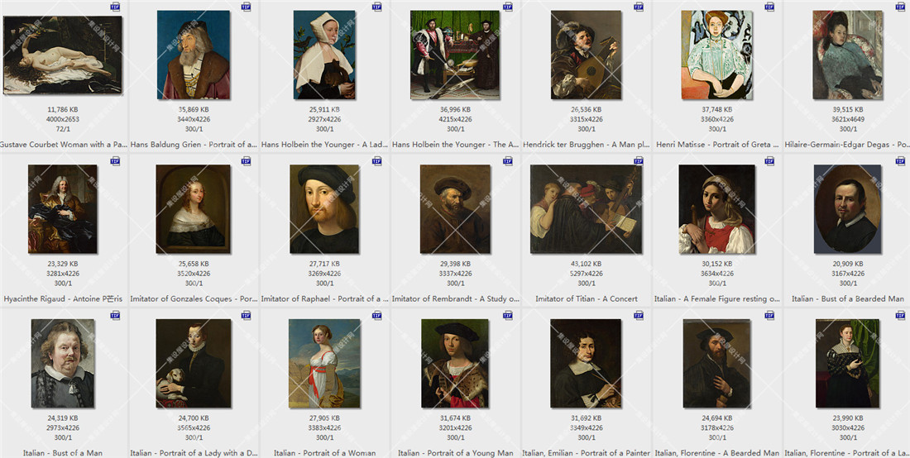Click file name 'Italian, Emilian - Portrait of a Painter'

[x=587, y=453]
